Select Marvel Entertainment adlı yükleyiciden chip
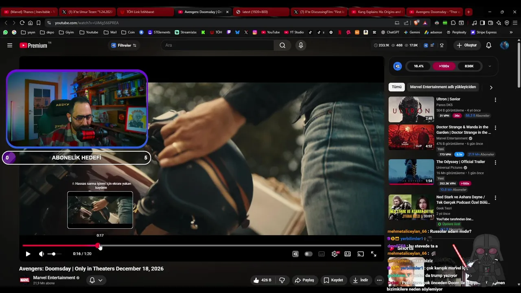 coord(443,87)
